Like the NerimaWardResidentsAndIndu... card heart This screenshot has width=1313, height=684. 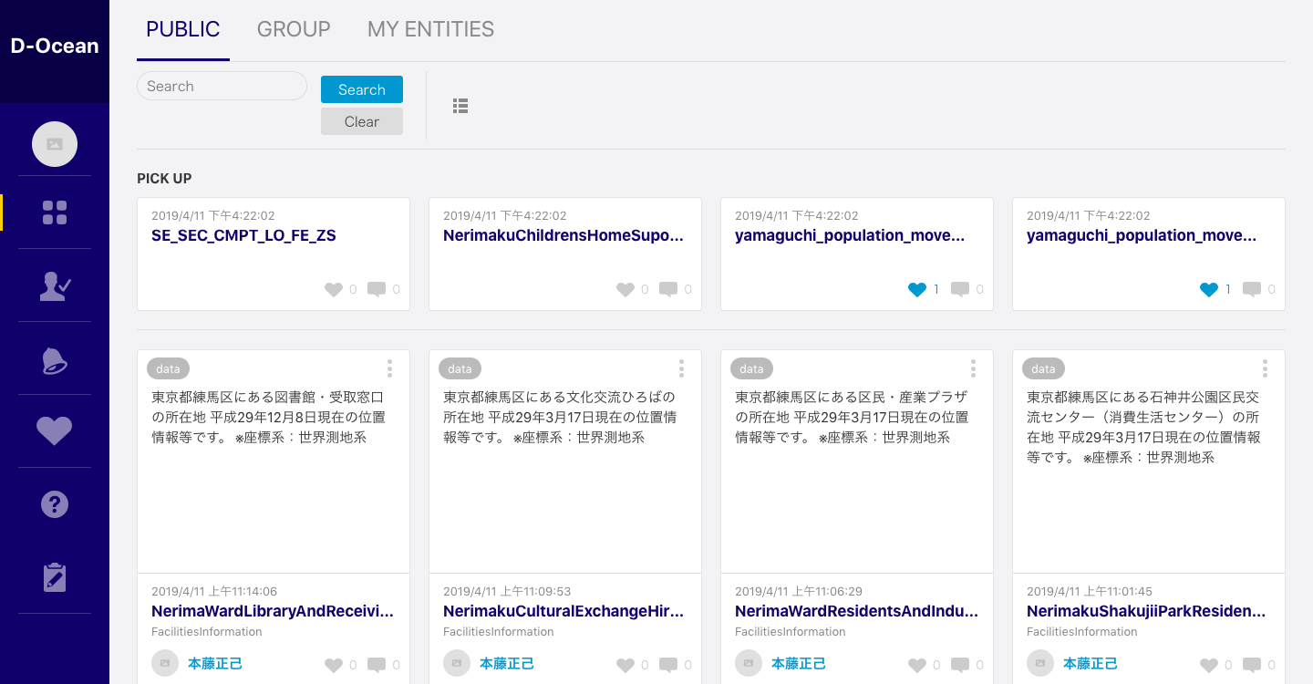click(917, 666)
